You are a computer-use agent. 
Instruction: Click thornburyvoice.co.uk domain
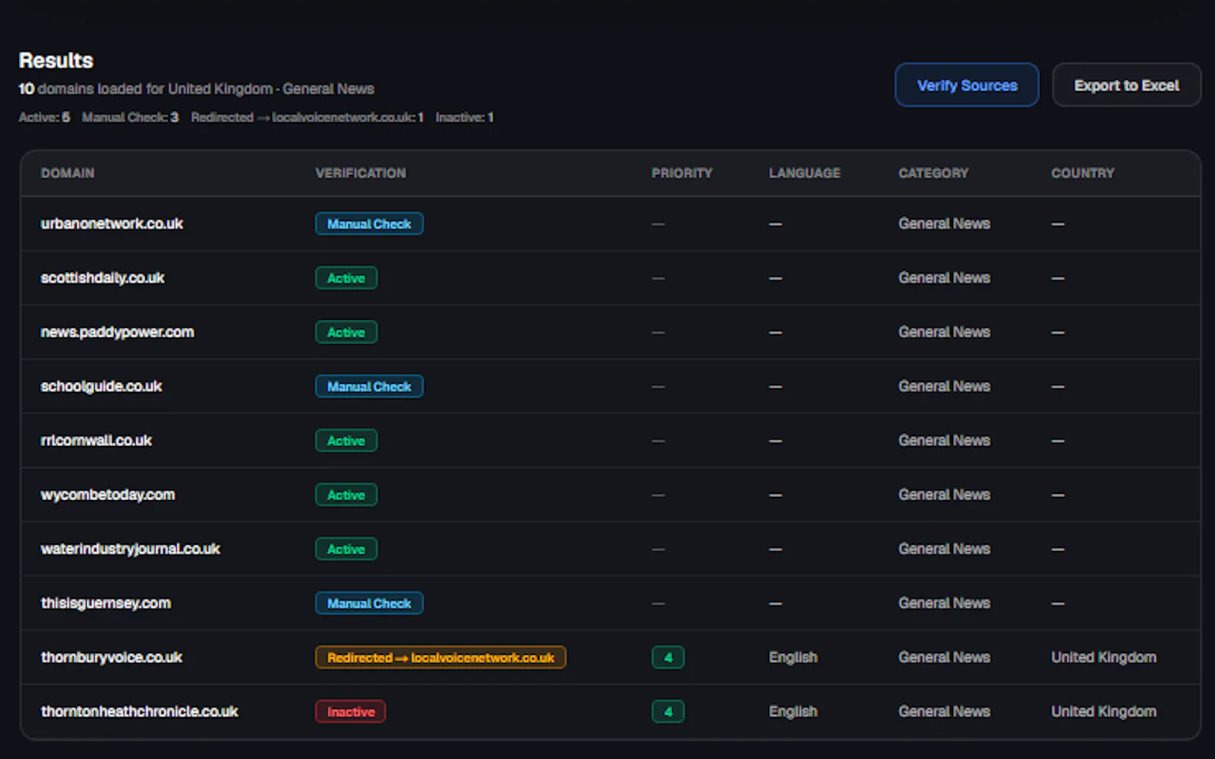pyautogui.click(x=112, y=657)
